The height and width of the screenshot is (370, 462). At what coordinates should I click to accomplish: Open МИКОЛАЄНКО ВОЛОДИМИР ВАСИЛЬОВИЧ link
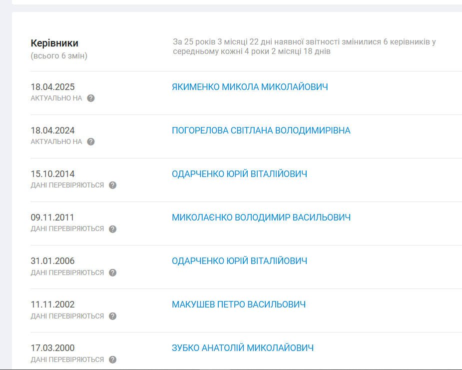coord(261,217)
